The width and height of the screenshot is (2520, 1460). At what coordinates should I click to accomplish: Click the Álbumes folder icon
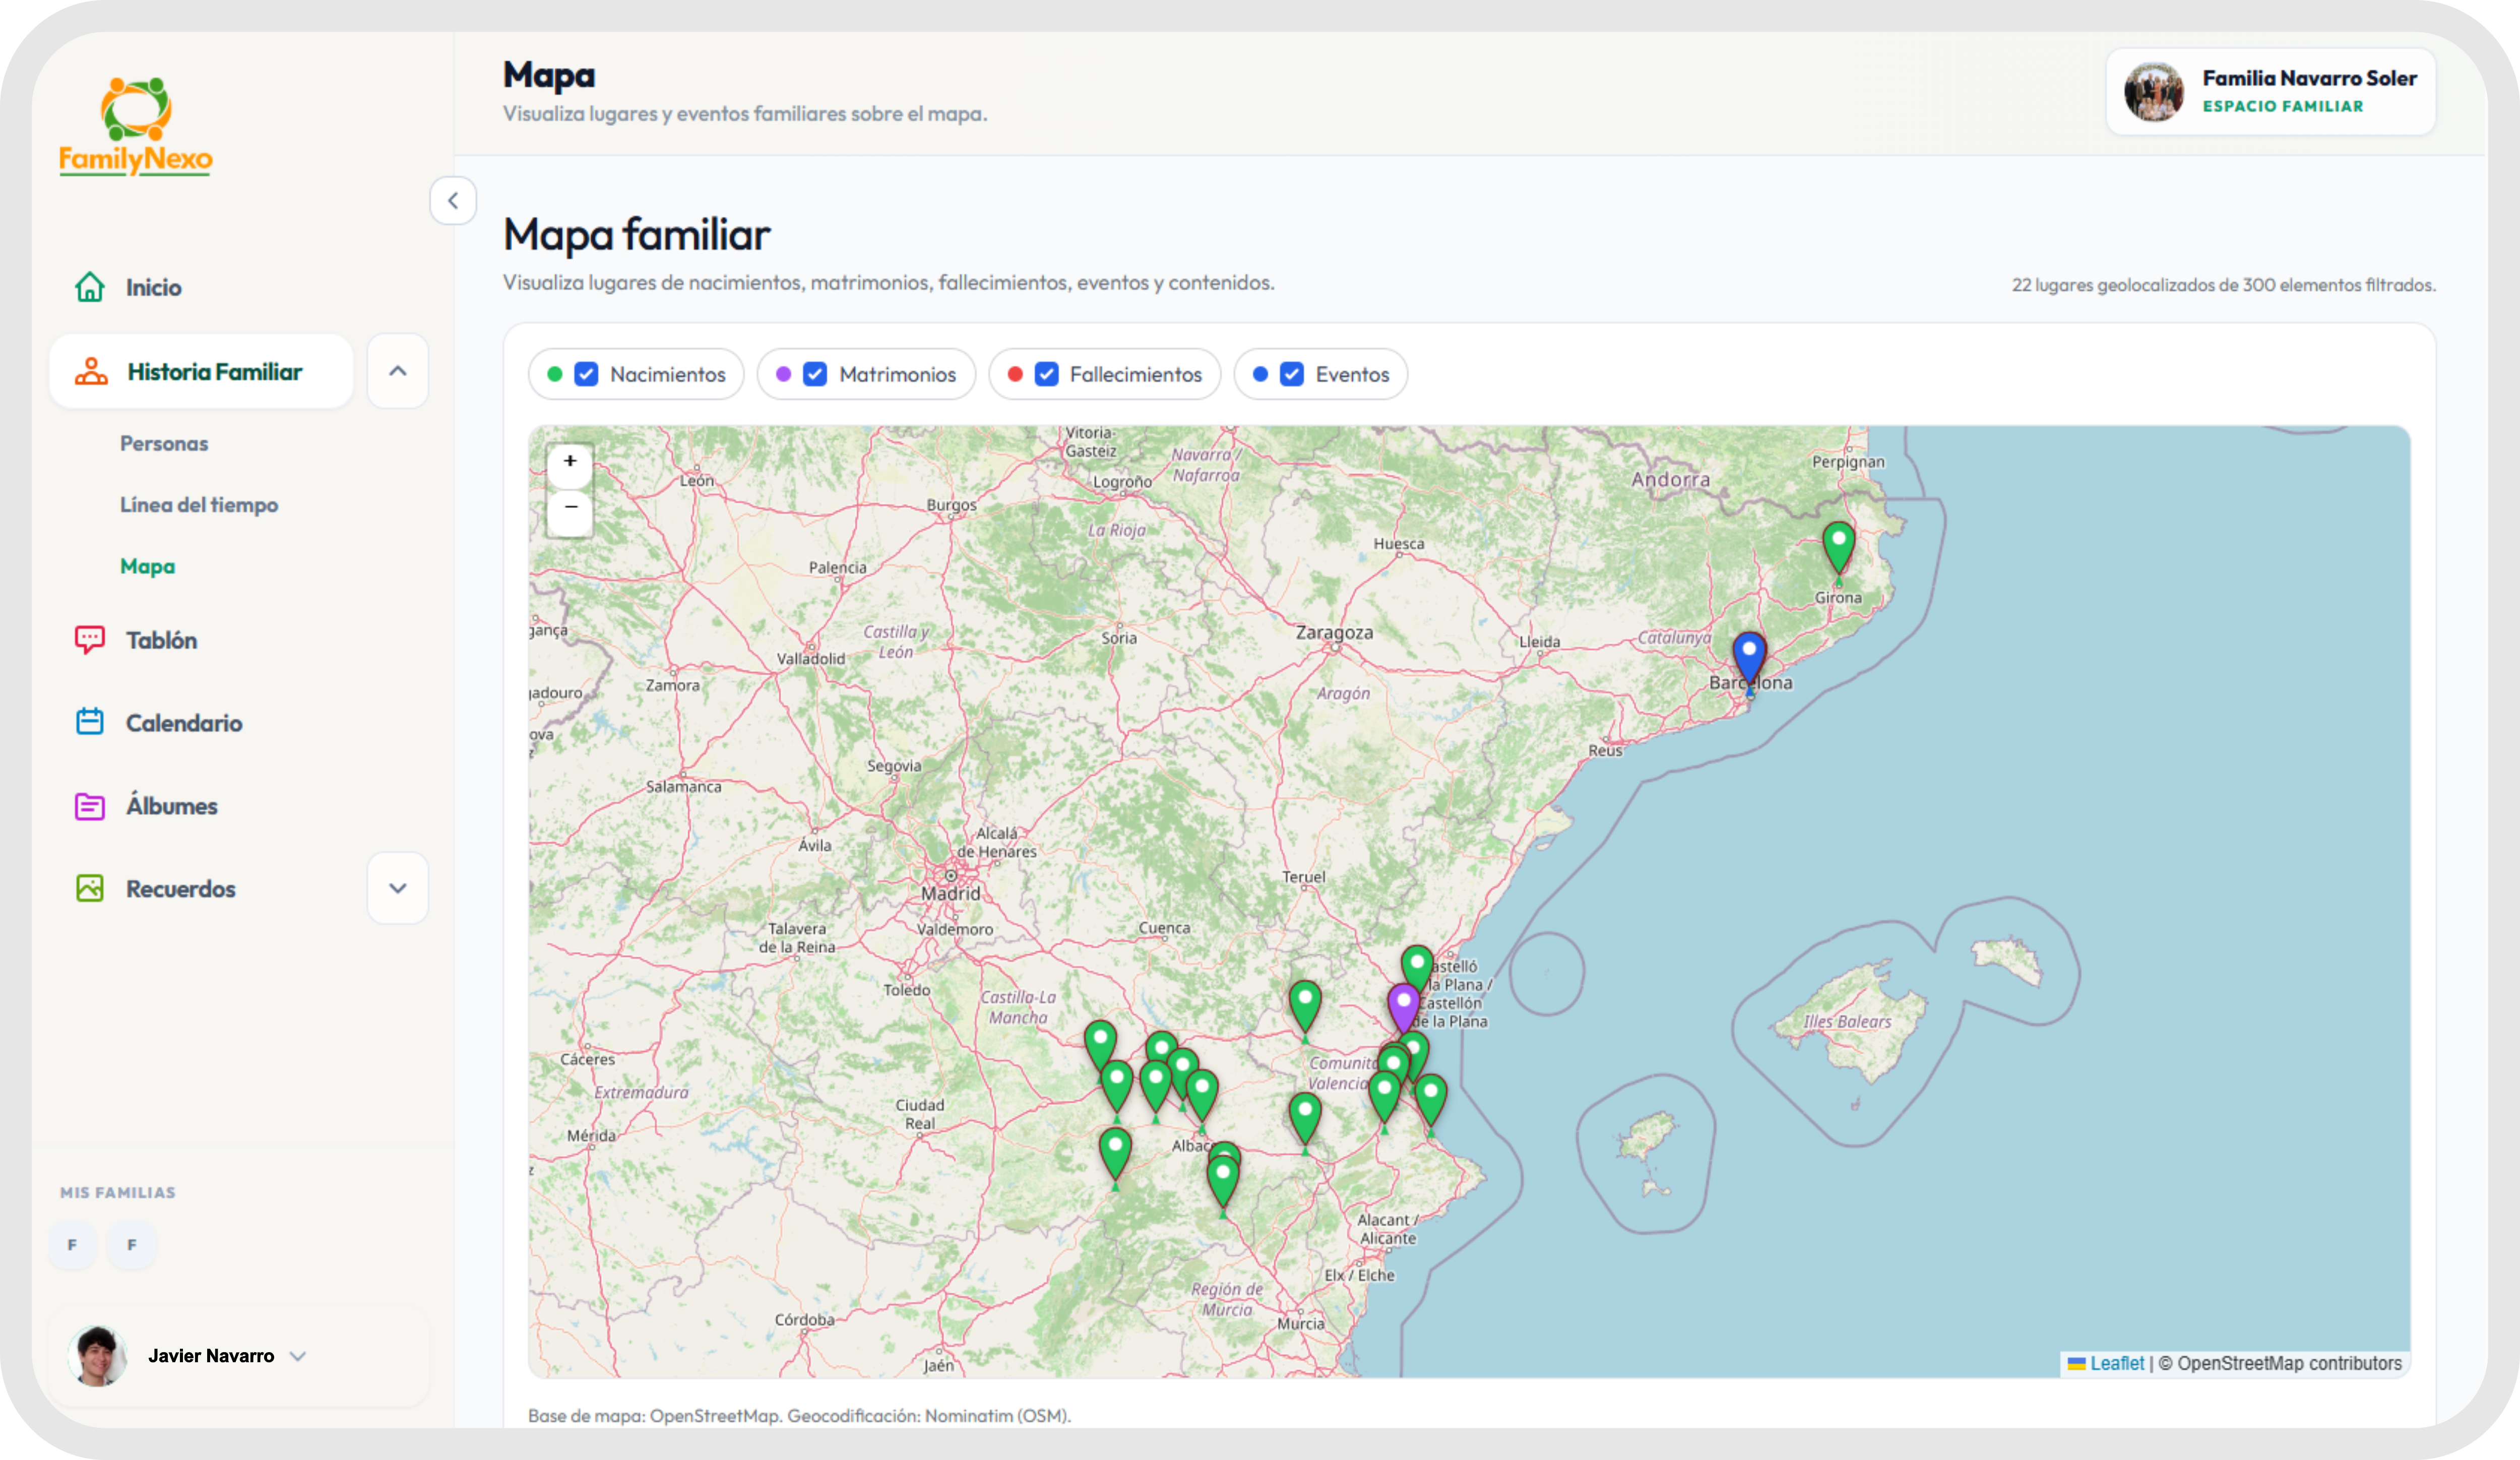(x=90, y=805)
